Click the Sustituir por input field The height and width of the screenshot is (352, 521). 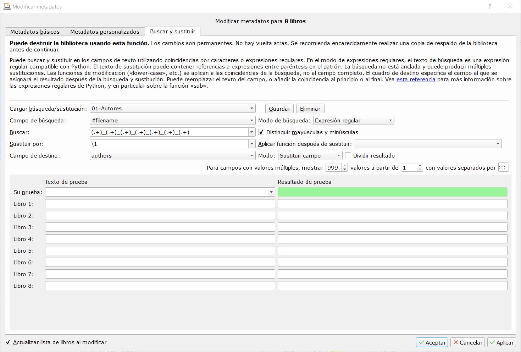coord(169,144)
